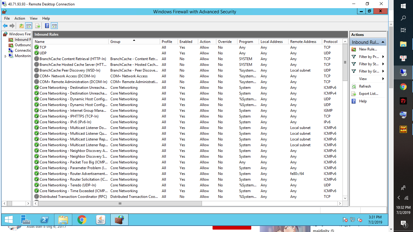Open PowerShell from the remote taskbar
The image size is (413, 232).
pyautogui.click(x=45, y=220)
